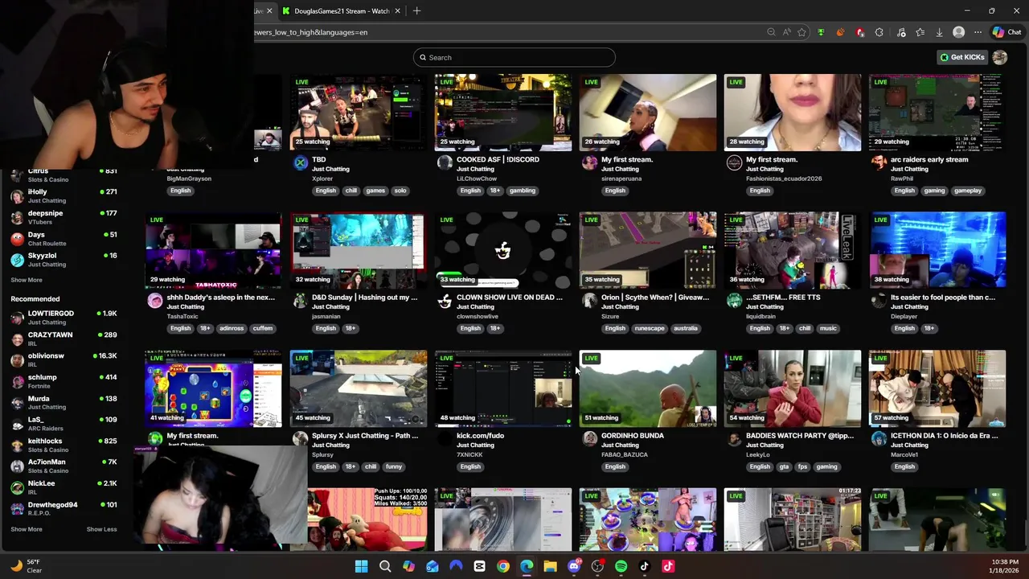
Task: Switch to DouglasGames21 Stream tab
Action: coord(342,10)
